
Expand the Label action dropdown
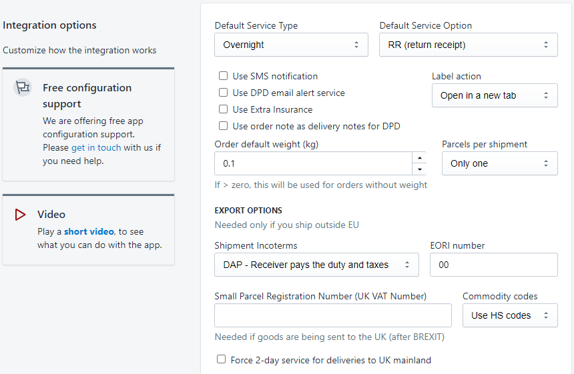point(495,95)
